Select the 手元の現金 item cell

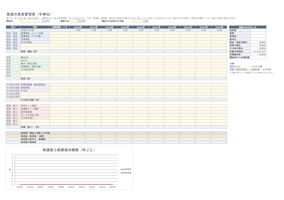coord(35,42)
